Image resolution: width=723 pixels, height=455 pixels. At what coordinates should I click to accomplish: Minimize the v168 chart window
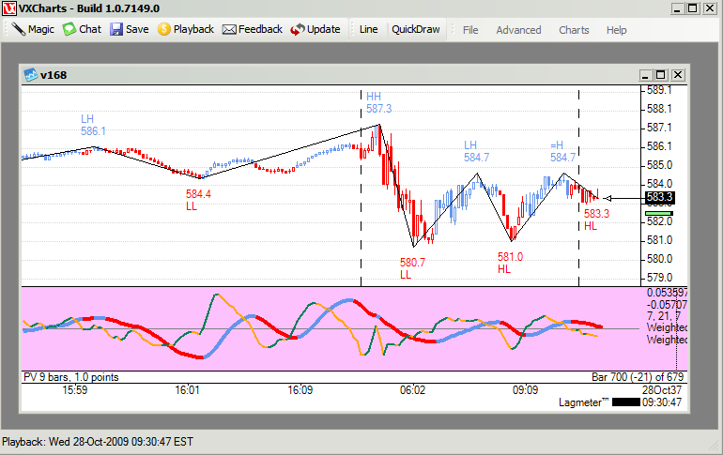click(x=645, y=75)
